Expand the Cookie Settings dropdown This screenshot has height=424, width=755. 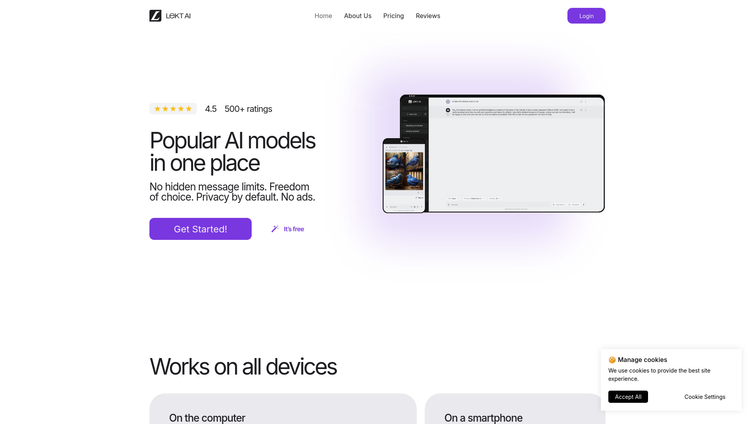click(705, 397)
